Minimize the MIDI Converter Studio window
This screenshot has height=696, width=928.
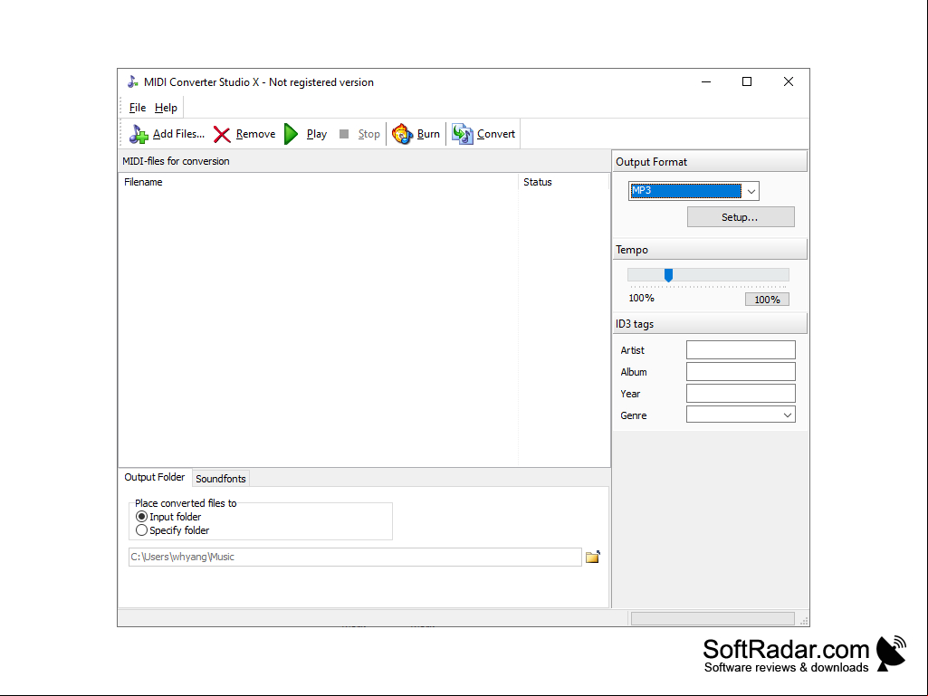(706, 81)
